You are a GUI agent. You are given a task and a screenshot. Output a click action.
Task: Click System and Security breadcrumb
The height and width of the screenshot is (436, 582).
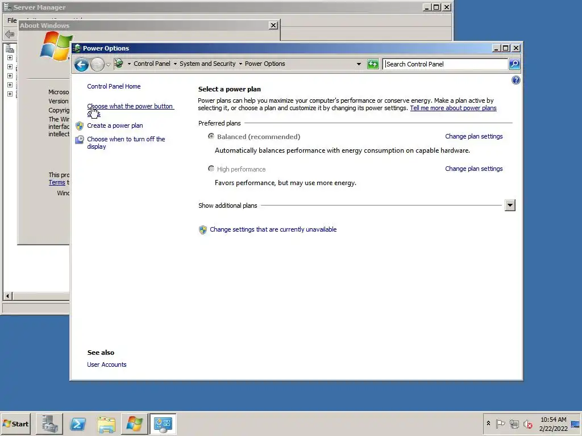(x=207, y=64)
